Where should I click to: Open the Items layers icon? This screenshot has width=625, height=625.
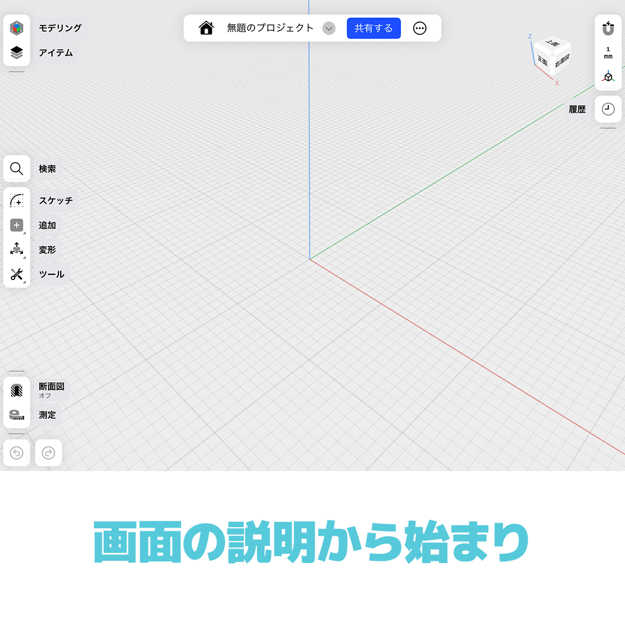tap(16, 53)
